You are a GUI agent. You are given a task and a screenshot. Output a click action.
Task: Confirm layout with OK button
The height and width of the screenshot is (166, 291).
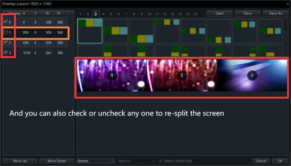pyautogui.click(x=280, y=161)
